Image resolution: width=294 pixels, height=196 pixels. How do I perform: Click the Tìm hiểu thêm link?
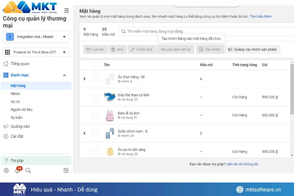pyautogui.click(x=261, y=16)
